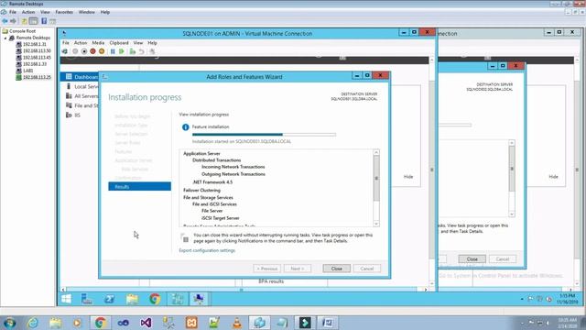Click 'Failover Clustering' in feature list

coord(201,190)
